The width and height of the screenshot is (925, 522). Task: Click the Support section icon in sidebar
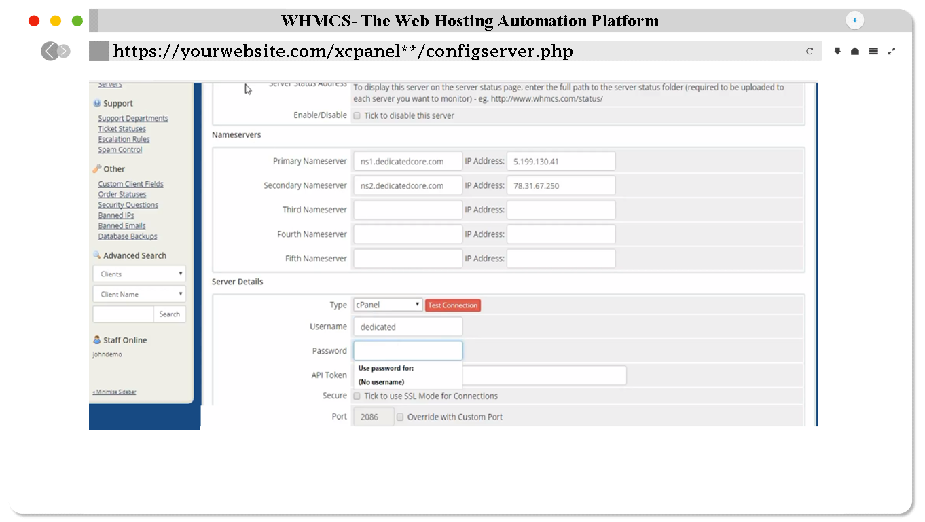point(97,104)
